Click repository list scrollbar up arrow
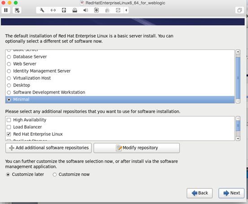The height and width of the screenshot is (204, 248). pyautogui.click(x=238, y=118)
